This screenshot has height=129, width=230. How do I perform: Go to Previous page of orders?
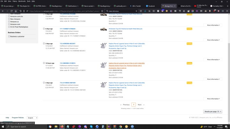pos(125,105)
